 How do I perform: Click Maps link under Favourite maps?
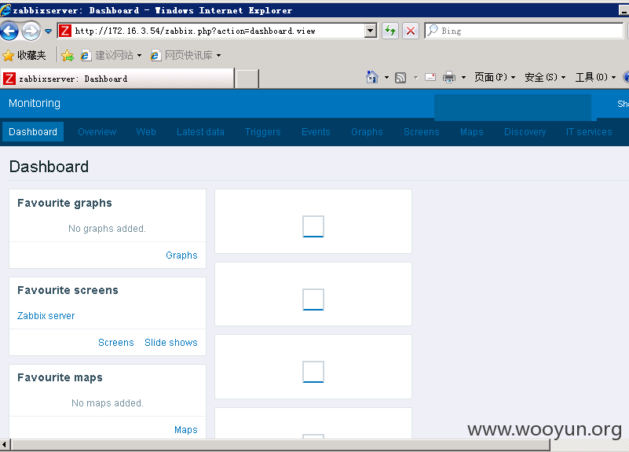186,429
